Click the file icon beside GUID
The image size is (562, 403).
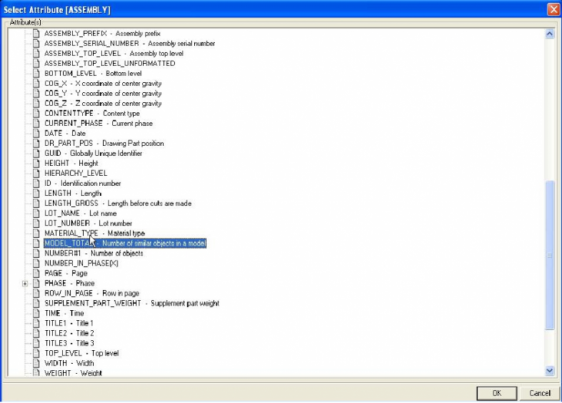pos(36,154)
